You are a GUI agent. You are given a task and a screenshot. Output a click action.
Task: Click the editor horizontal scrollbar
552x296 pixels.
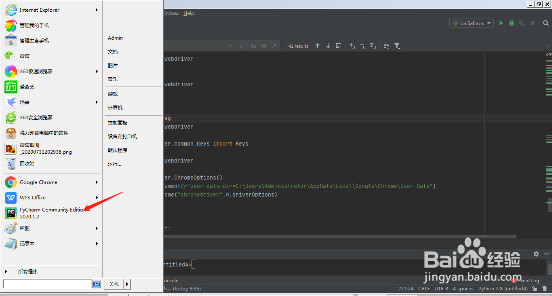(339, 237)
